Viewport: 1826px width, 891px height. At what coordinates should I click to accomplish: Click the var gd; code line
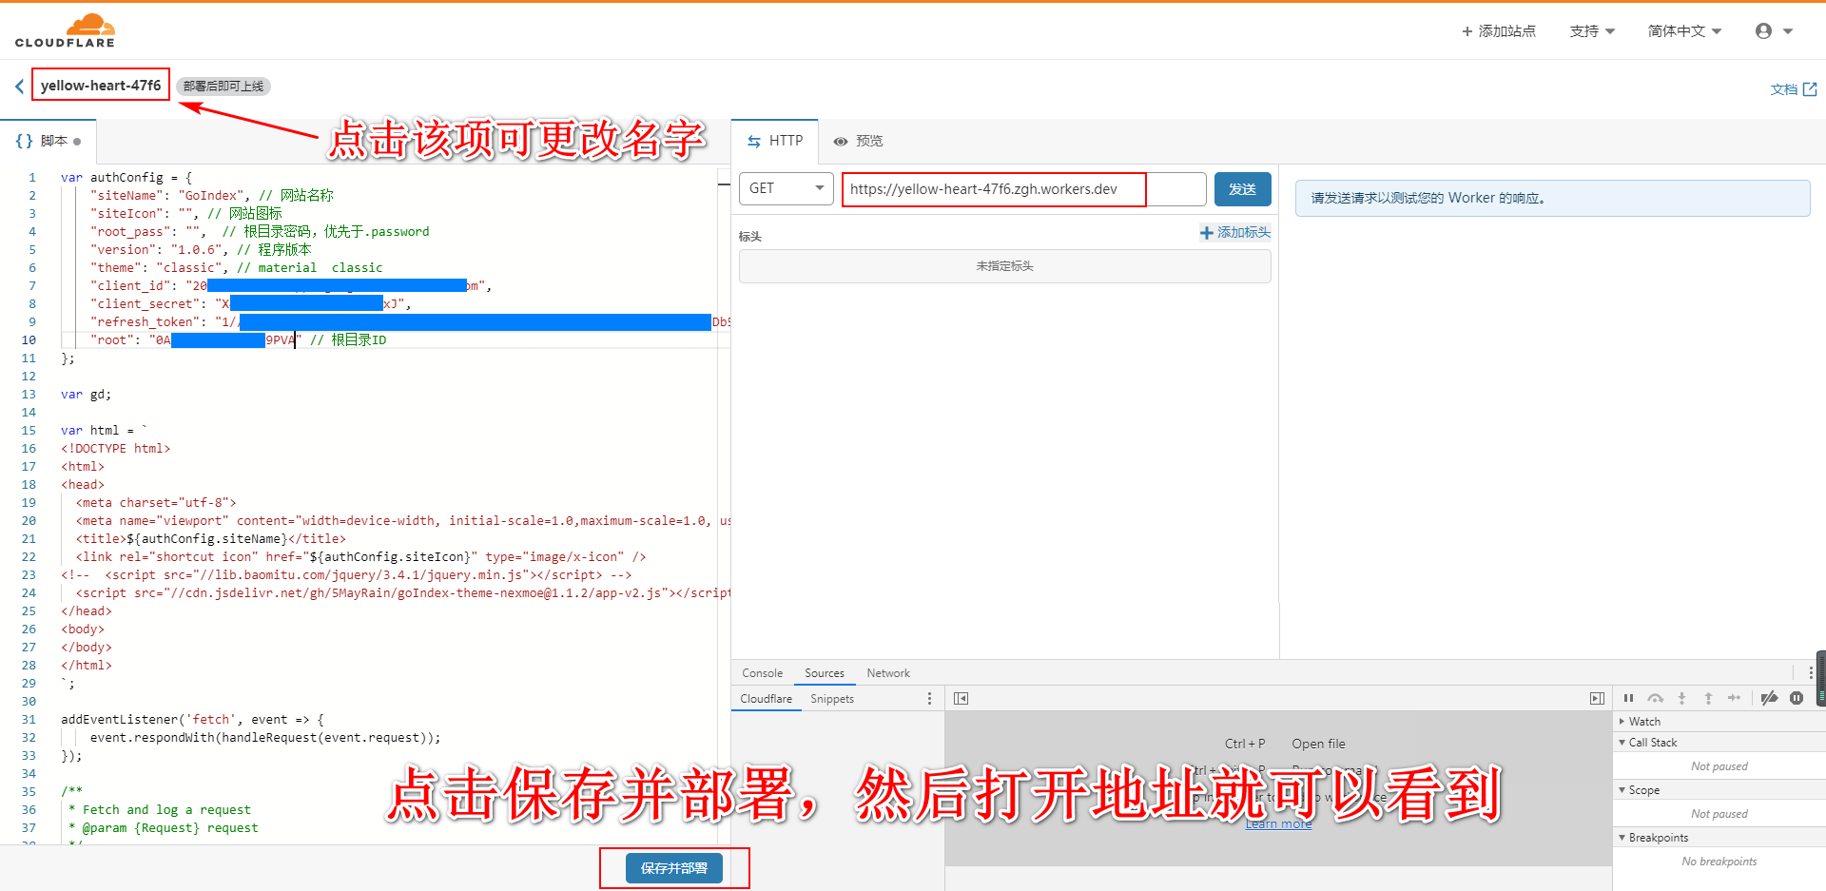pos(86,394)
